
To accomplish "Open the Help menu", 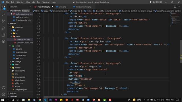I will click(x=53, y=2).
